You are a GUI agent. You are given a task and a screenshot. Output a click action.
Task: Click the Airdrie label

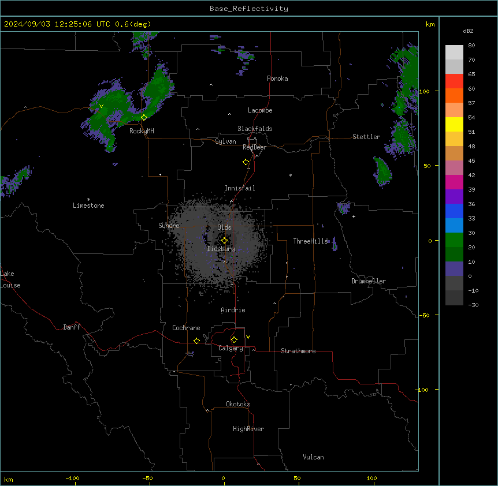coord(233,310)
